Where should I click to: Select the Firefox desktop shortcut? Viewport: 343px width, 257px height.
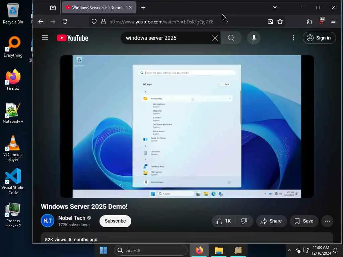pyautogui.click(x=13, y=80)
